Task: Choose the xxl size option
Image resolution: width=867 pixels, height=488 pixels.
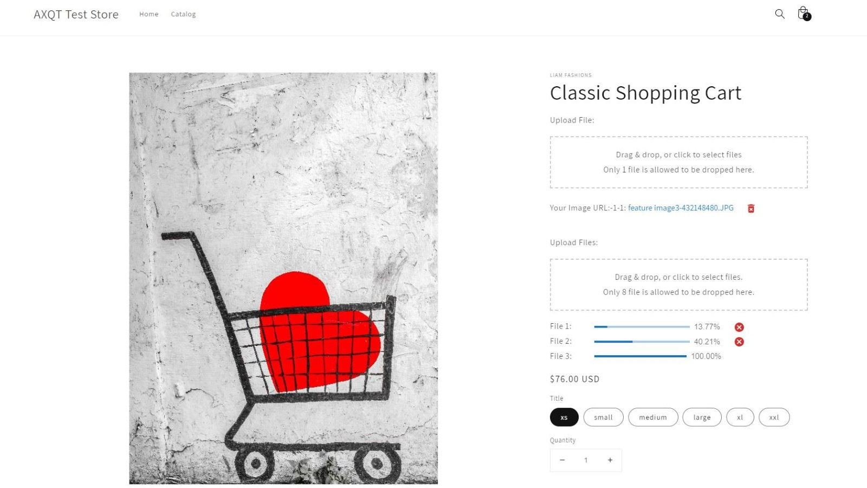Action: tap(774, 418)
